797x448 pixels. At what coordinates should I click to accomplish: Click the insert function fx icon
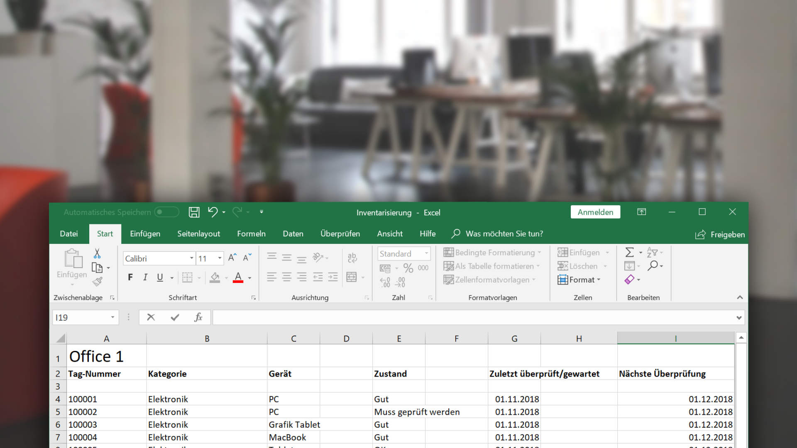tap(198, 317)
